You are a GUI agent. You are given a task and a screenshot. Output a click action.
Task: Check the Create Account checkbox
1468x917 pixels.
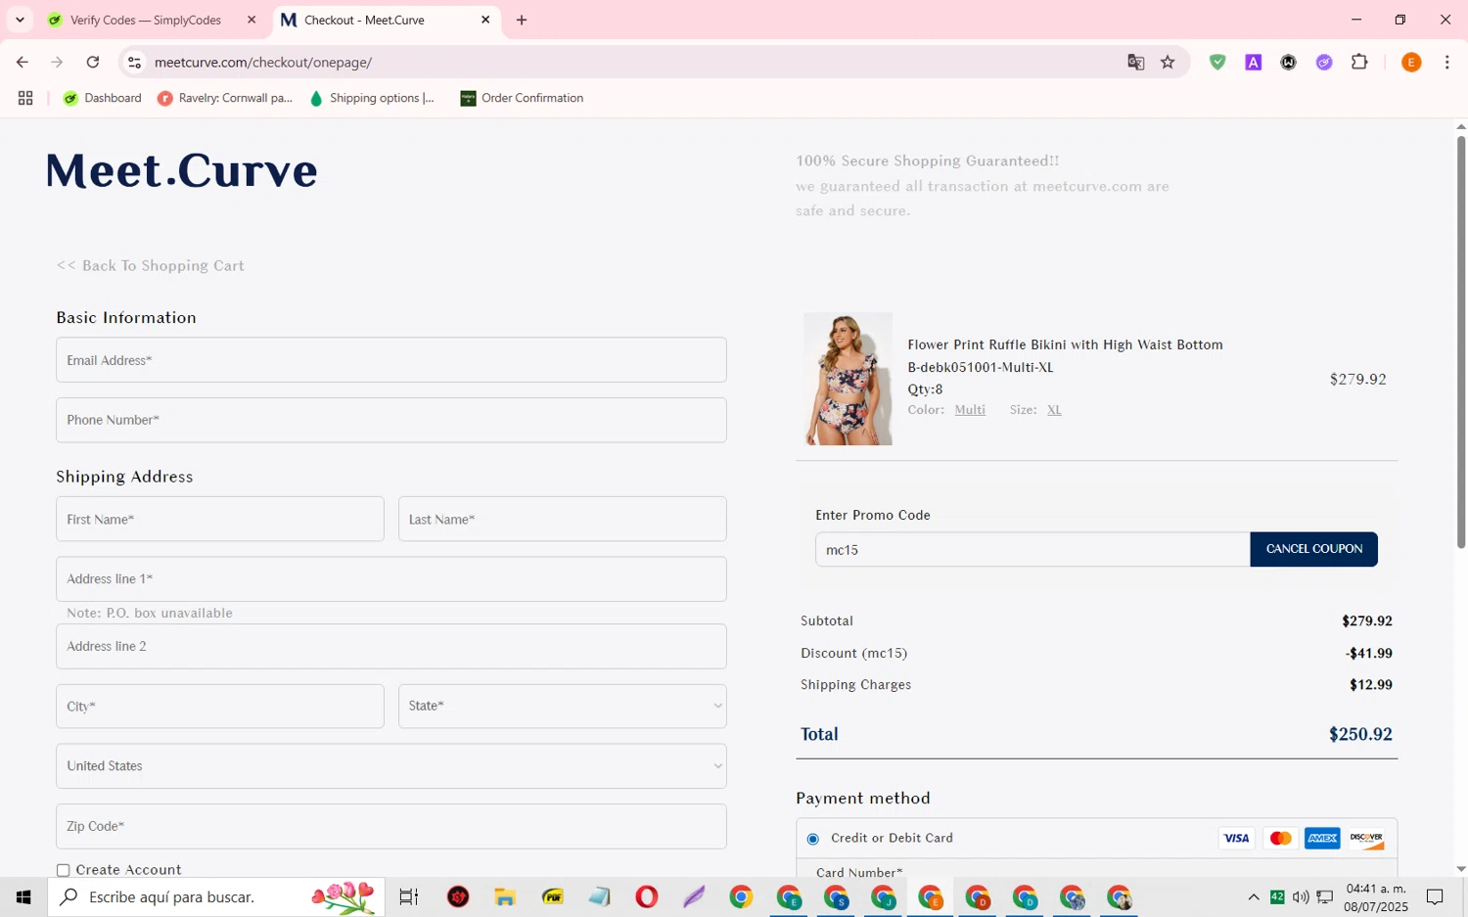pyautogui.click(x=64, y=870)
